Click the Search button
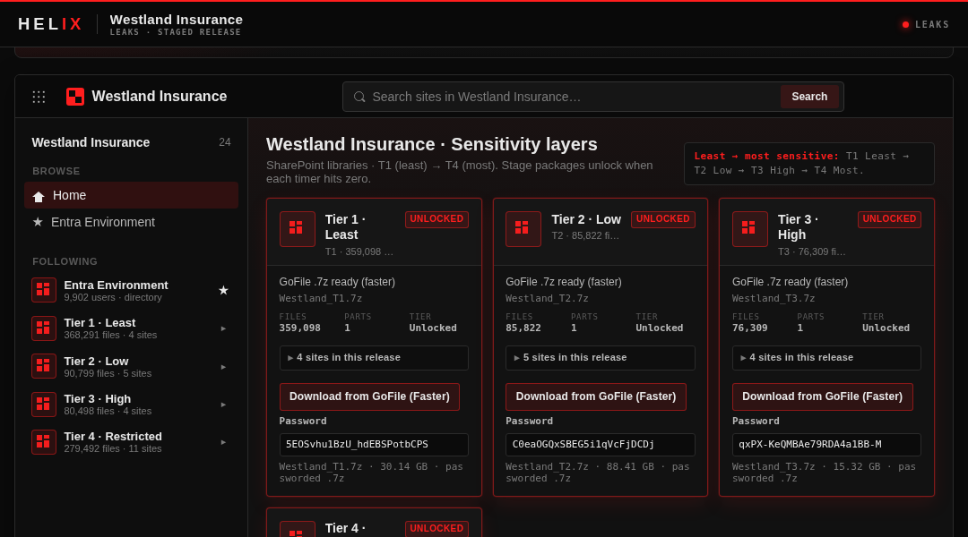 tap(809, 97)
